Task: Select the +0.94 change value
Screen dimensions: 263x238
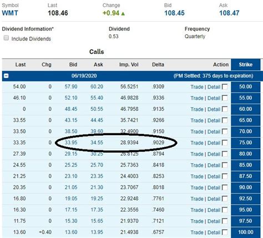Action: (111, 13)
